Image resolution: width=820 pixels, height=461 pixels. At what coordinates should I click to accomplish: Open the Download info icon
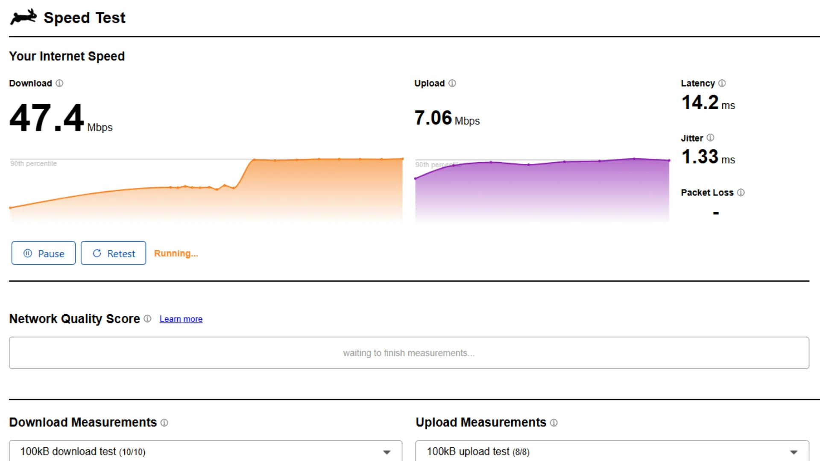[x=59, y=83]
